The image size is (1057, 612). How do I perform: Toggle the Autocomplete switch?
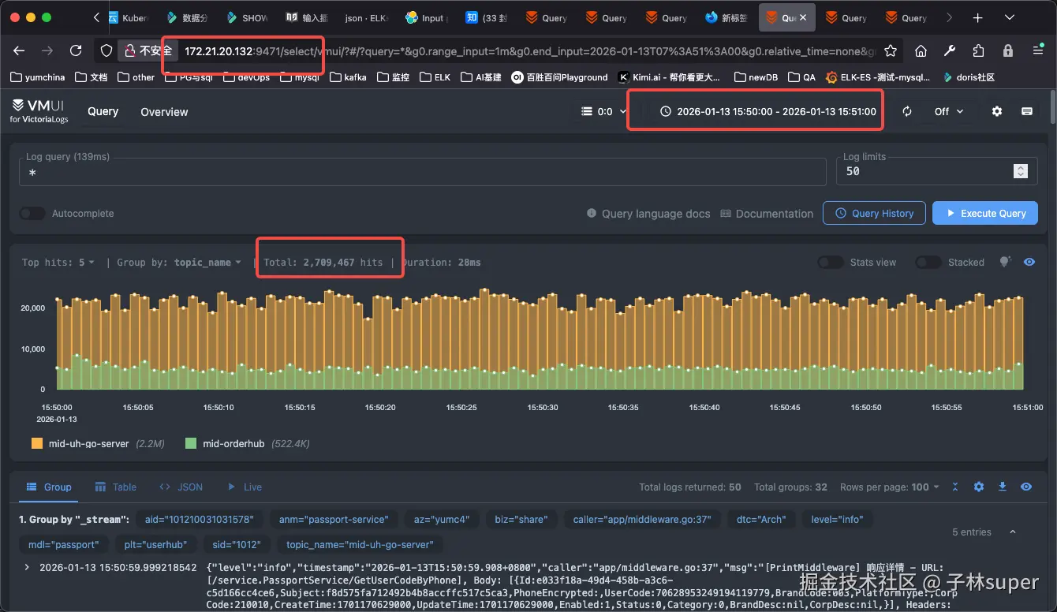(32, 214)
